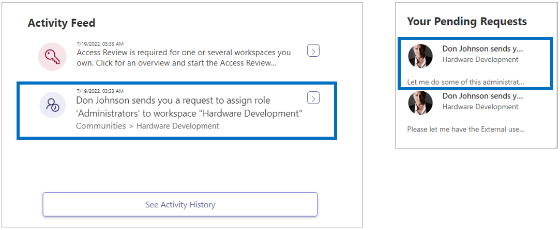Click the Activity Feed heading

(62, 23)
